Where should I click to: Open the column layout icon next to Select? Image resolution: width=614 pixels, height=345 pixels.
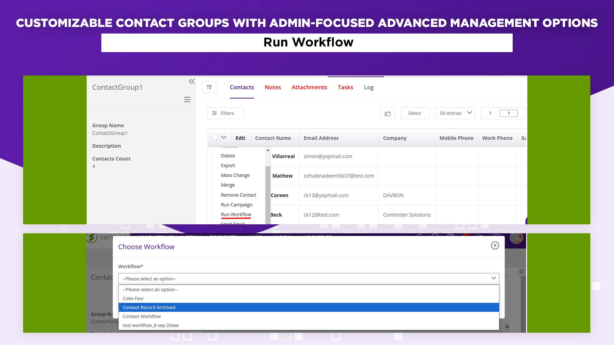pyautogui.click(x=387, y=114)
